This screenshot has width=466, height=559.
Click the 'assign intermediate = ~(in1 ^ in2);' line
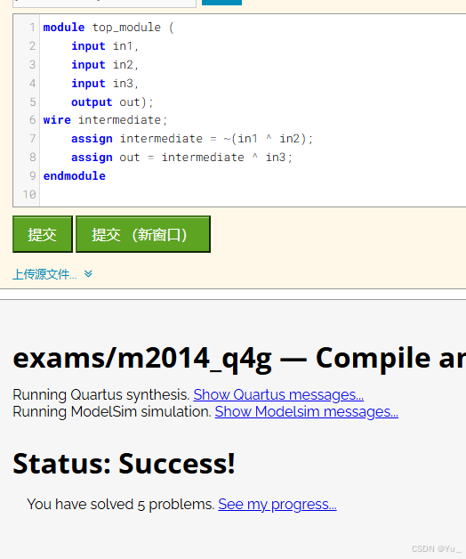pos(192,139)
